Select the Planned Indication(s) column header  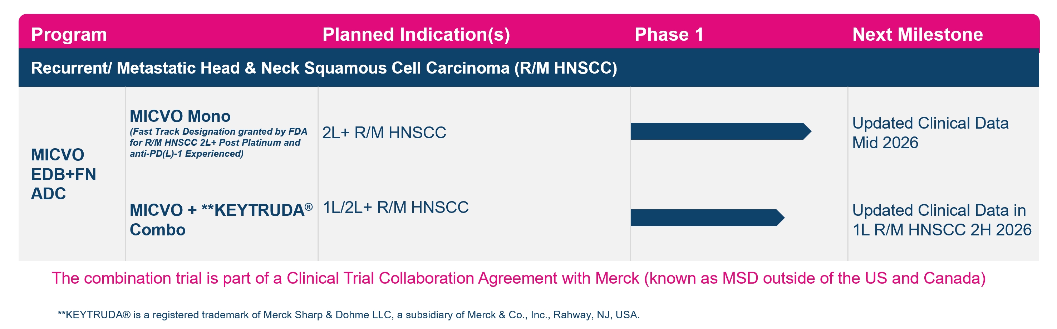(x=416, y=35)
